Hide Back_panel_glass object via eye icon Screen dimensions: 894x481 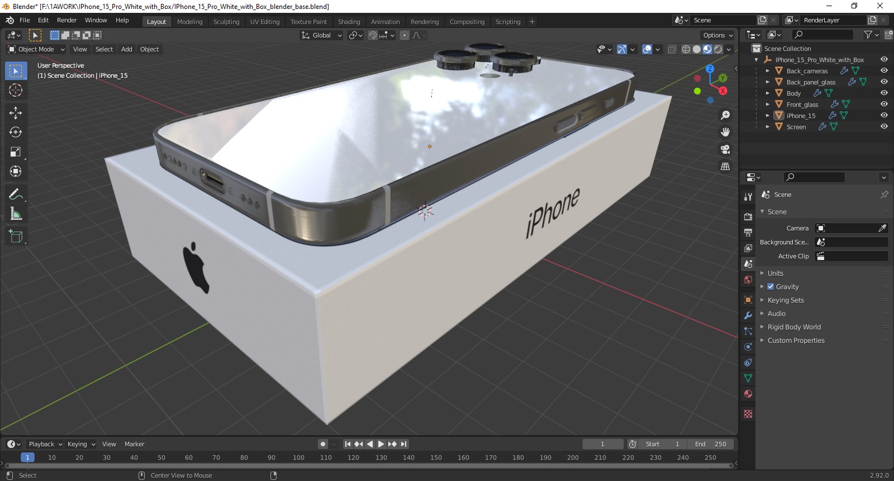884,82
